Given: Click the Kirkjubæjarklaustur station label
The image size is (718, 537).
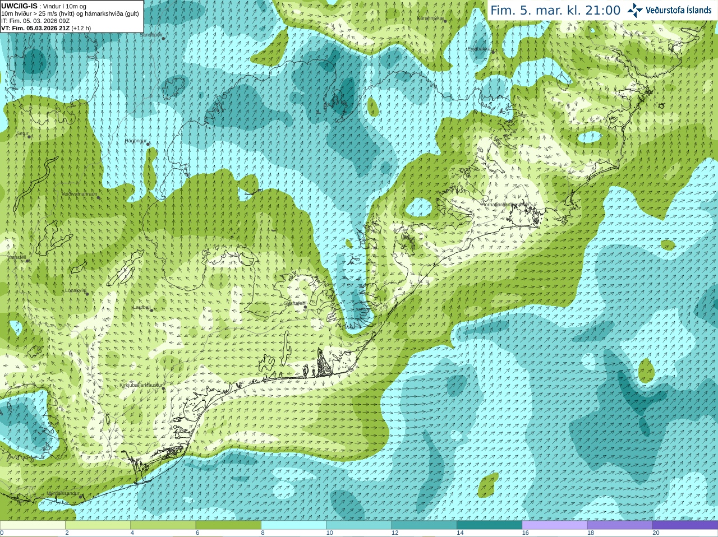Looking at the screenshot, I should click(141, 385).
